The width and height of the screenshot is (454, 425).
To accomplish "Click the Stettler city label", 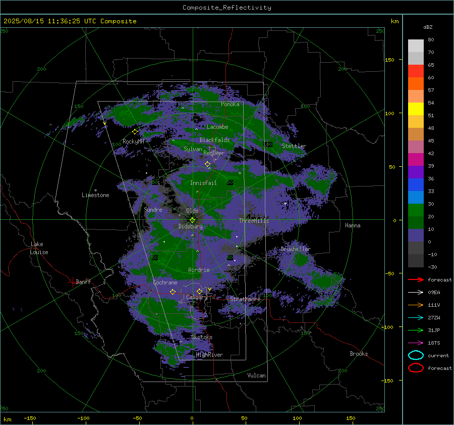I will 294,146.
